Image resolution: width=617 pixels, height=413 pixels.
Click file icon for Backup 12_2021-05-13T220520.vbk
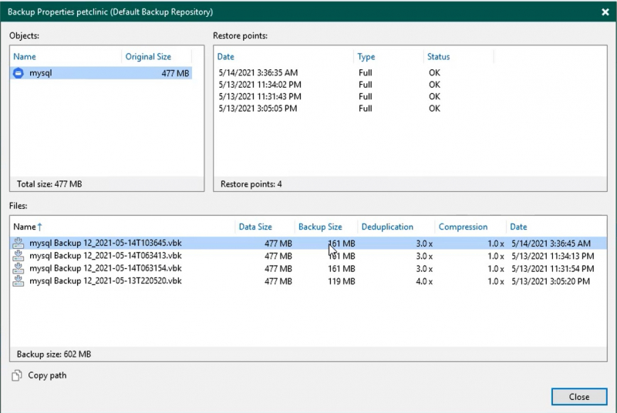tap(18, 281)
